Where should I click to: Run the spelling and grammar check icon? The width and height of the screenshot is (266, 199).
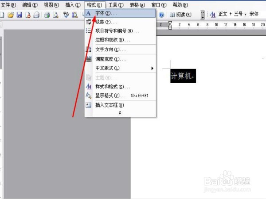tap(66, 15)
